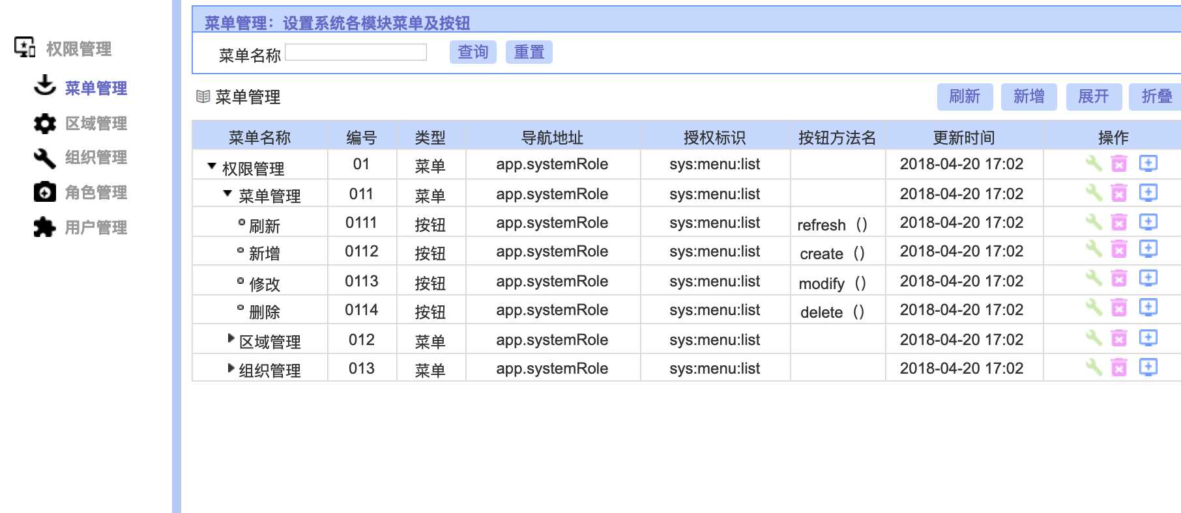Expand the 区域管理 tree node

coord(231,338)
